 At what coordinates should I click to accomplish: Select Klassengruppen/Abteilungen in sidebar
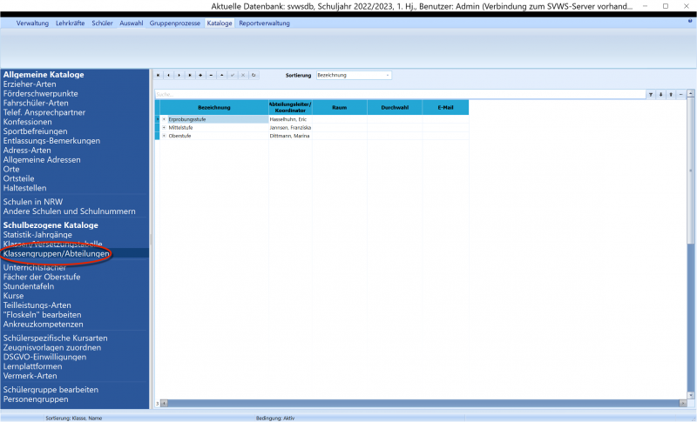click(56, 254)
